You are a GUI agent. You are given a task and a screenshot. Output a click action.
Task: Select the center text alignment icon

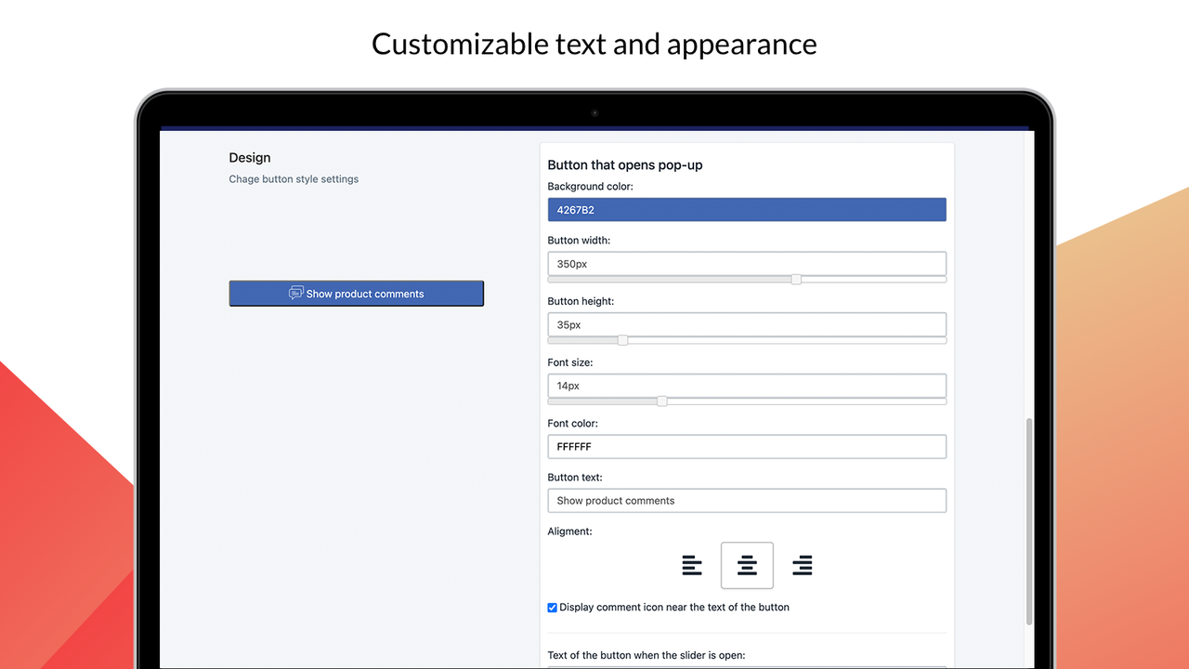click(x=747, y=565)
